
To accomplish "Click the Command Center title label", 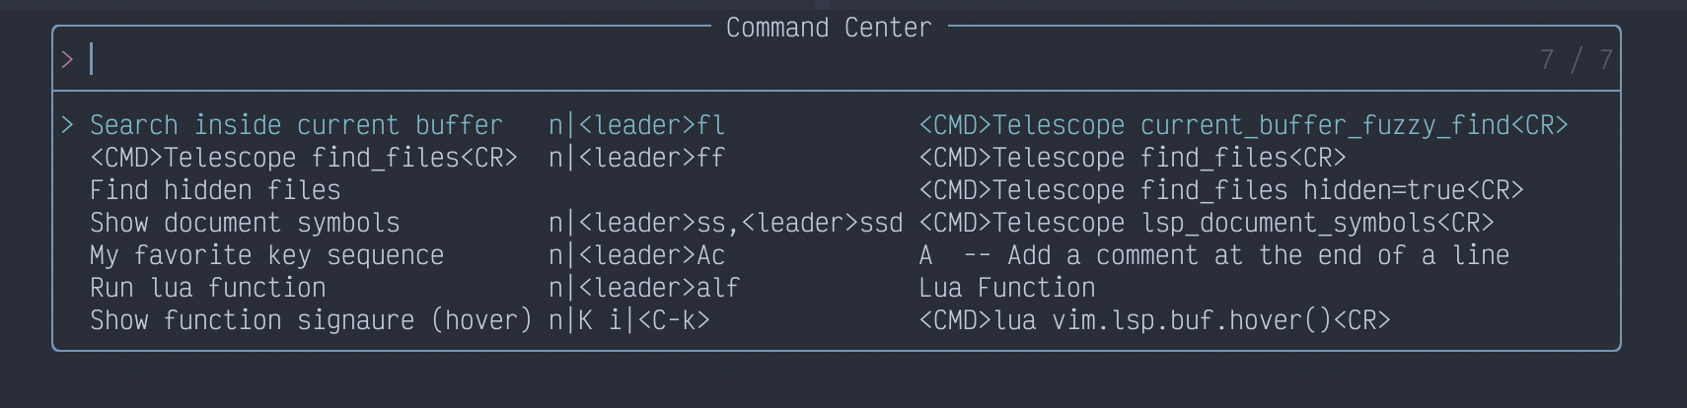I will tap(829, 28).
